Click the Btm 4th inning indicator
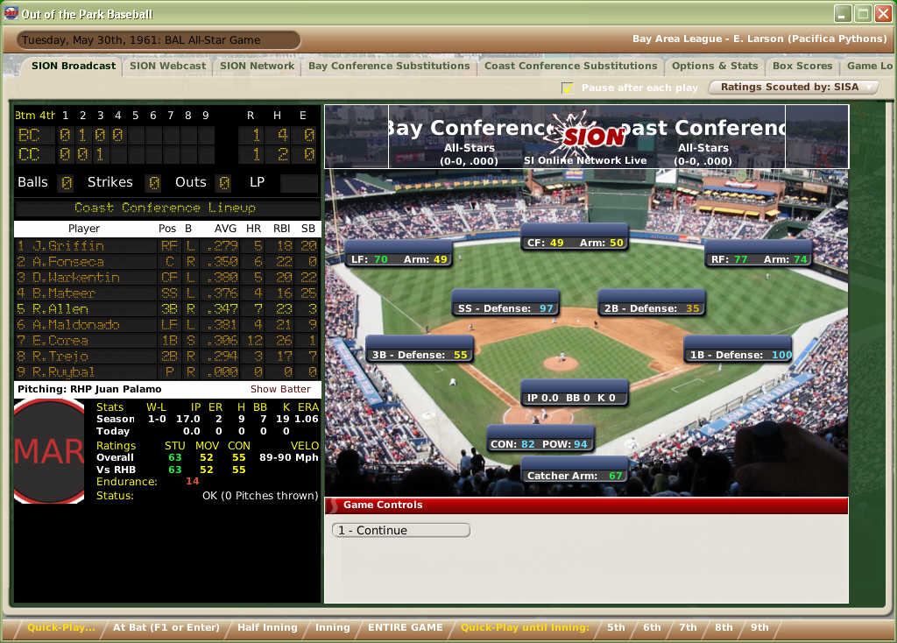897x643 pixels. pos(35,115)
